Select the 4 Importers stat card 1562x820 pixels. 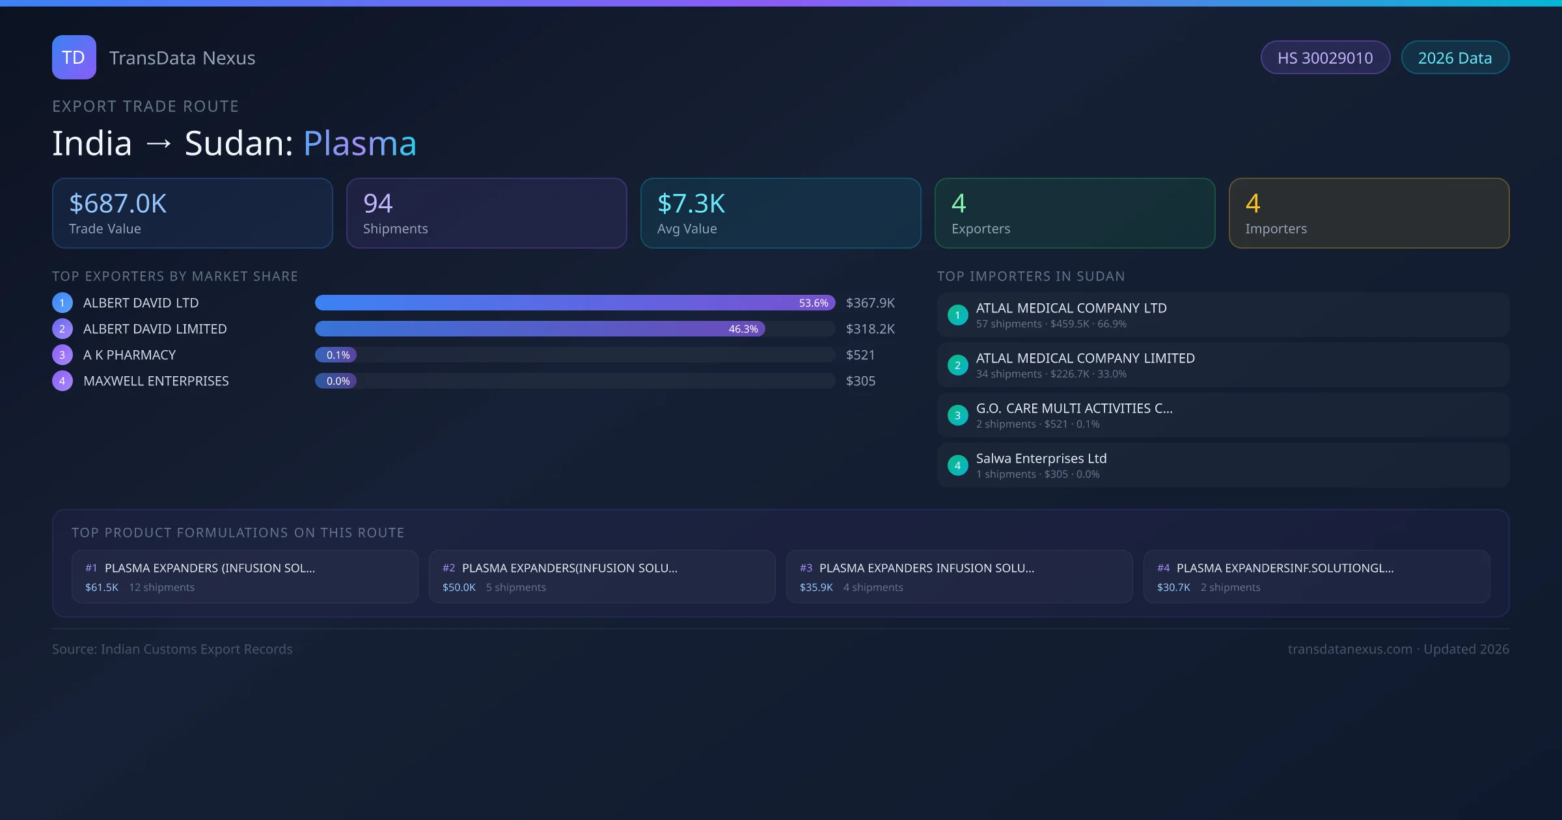click(1369, 213)
